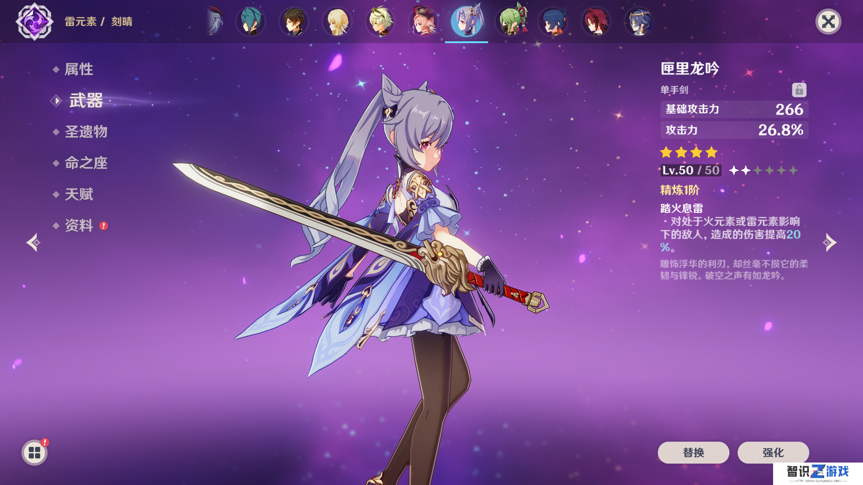
Task: Select the blue-haired Xingqiu portrait
Action: tap(553, 22)
